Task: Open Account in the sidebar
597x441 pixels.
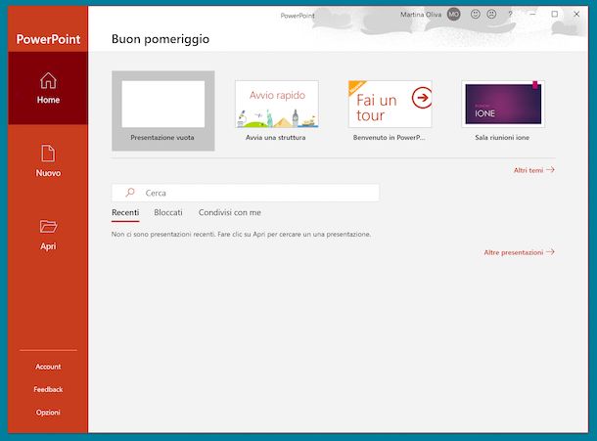Action: pyautogui.click(x=48, y=367)
